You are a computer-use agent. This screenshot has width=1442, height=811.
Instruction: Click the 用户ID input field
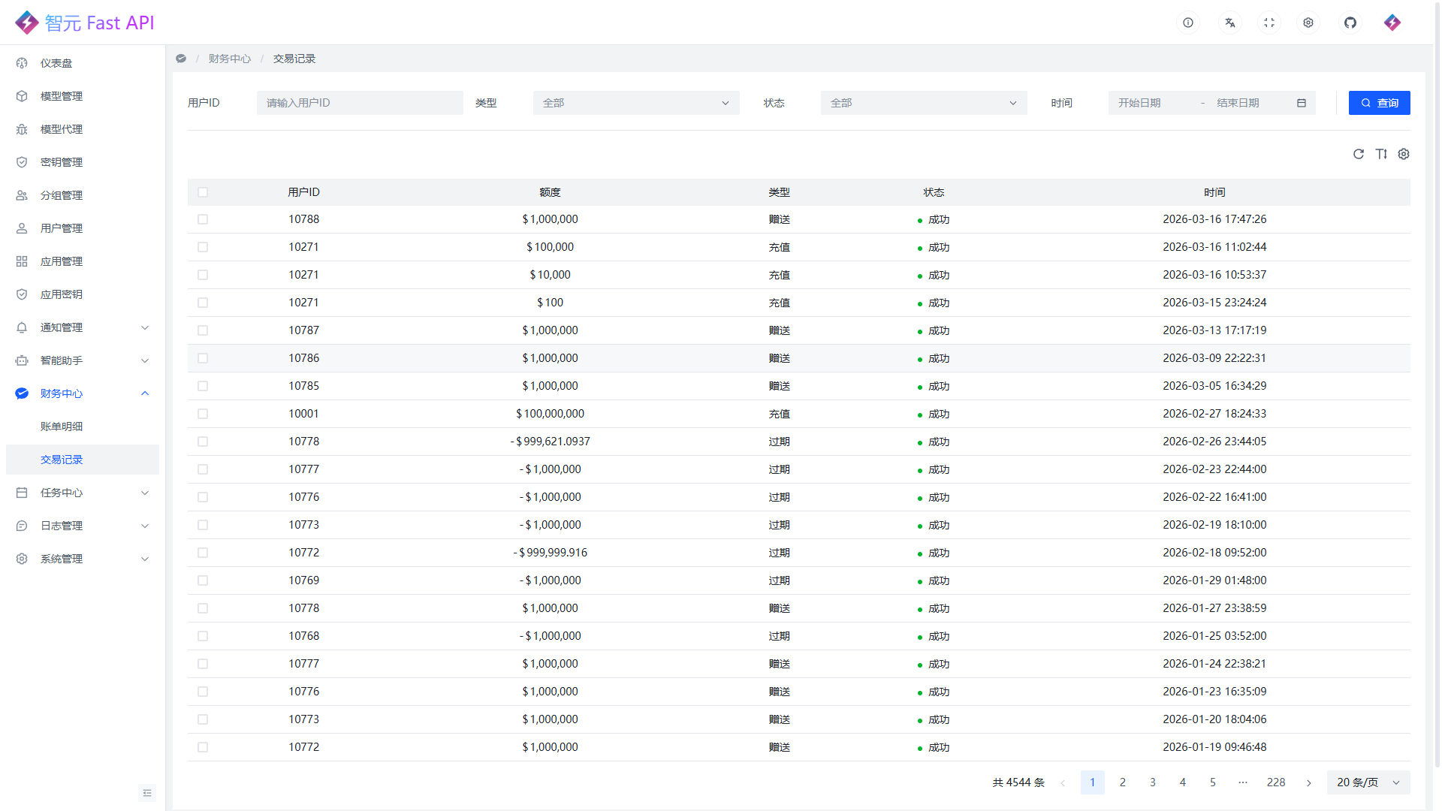click(x=359, y=103)
